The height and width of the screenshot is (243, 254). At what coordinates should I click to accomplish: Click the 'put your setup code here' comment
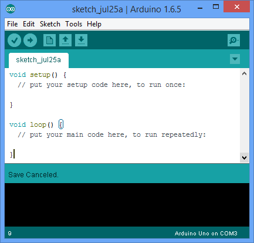coord(101,85)
